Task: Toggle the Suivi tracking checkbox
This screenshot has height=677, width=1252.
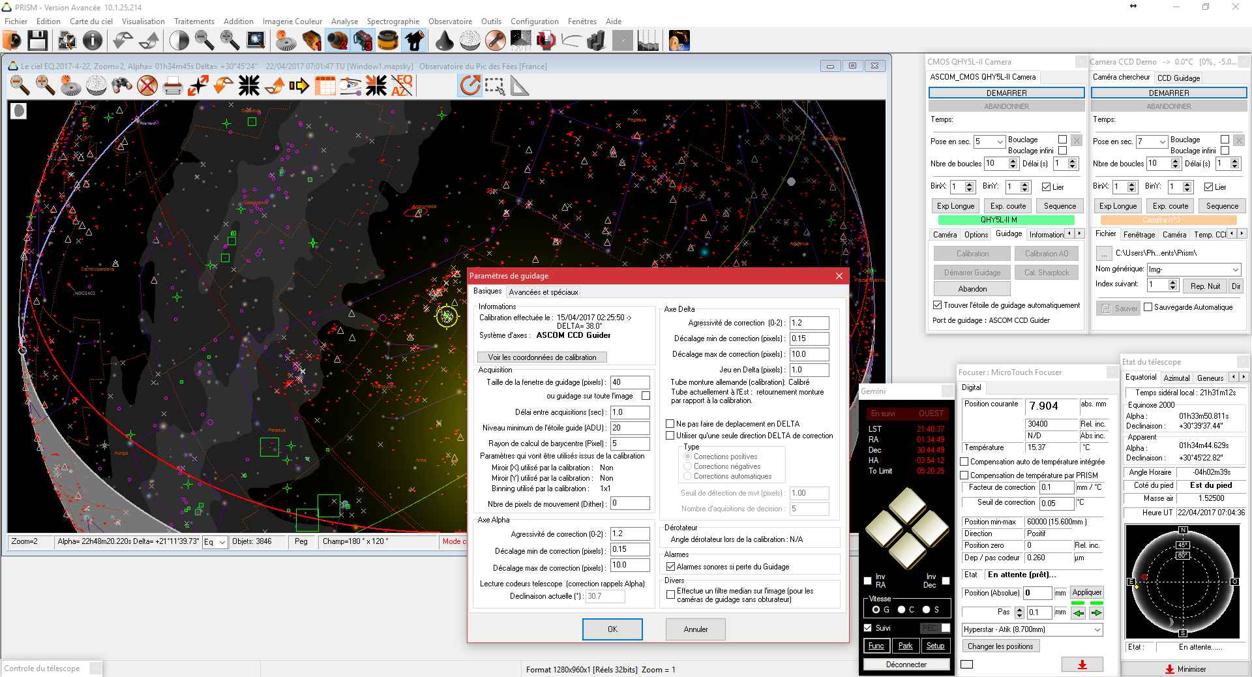Action: pos(868,628)
